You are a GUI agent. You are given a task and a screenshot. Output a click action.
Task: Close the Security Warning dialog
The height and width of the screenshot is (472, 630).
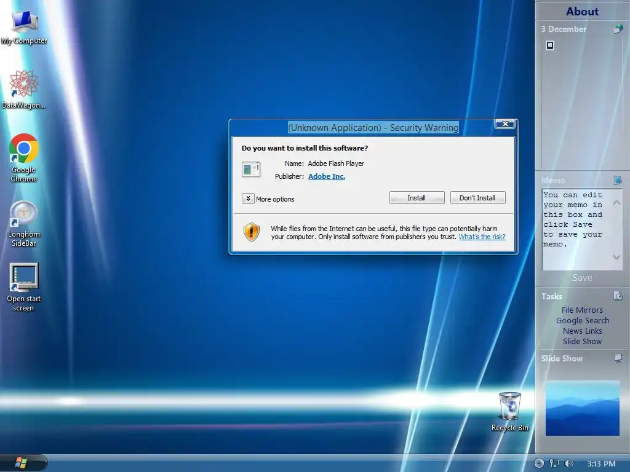pyautogui.click(x=506, y=124)
